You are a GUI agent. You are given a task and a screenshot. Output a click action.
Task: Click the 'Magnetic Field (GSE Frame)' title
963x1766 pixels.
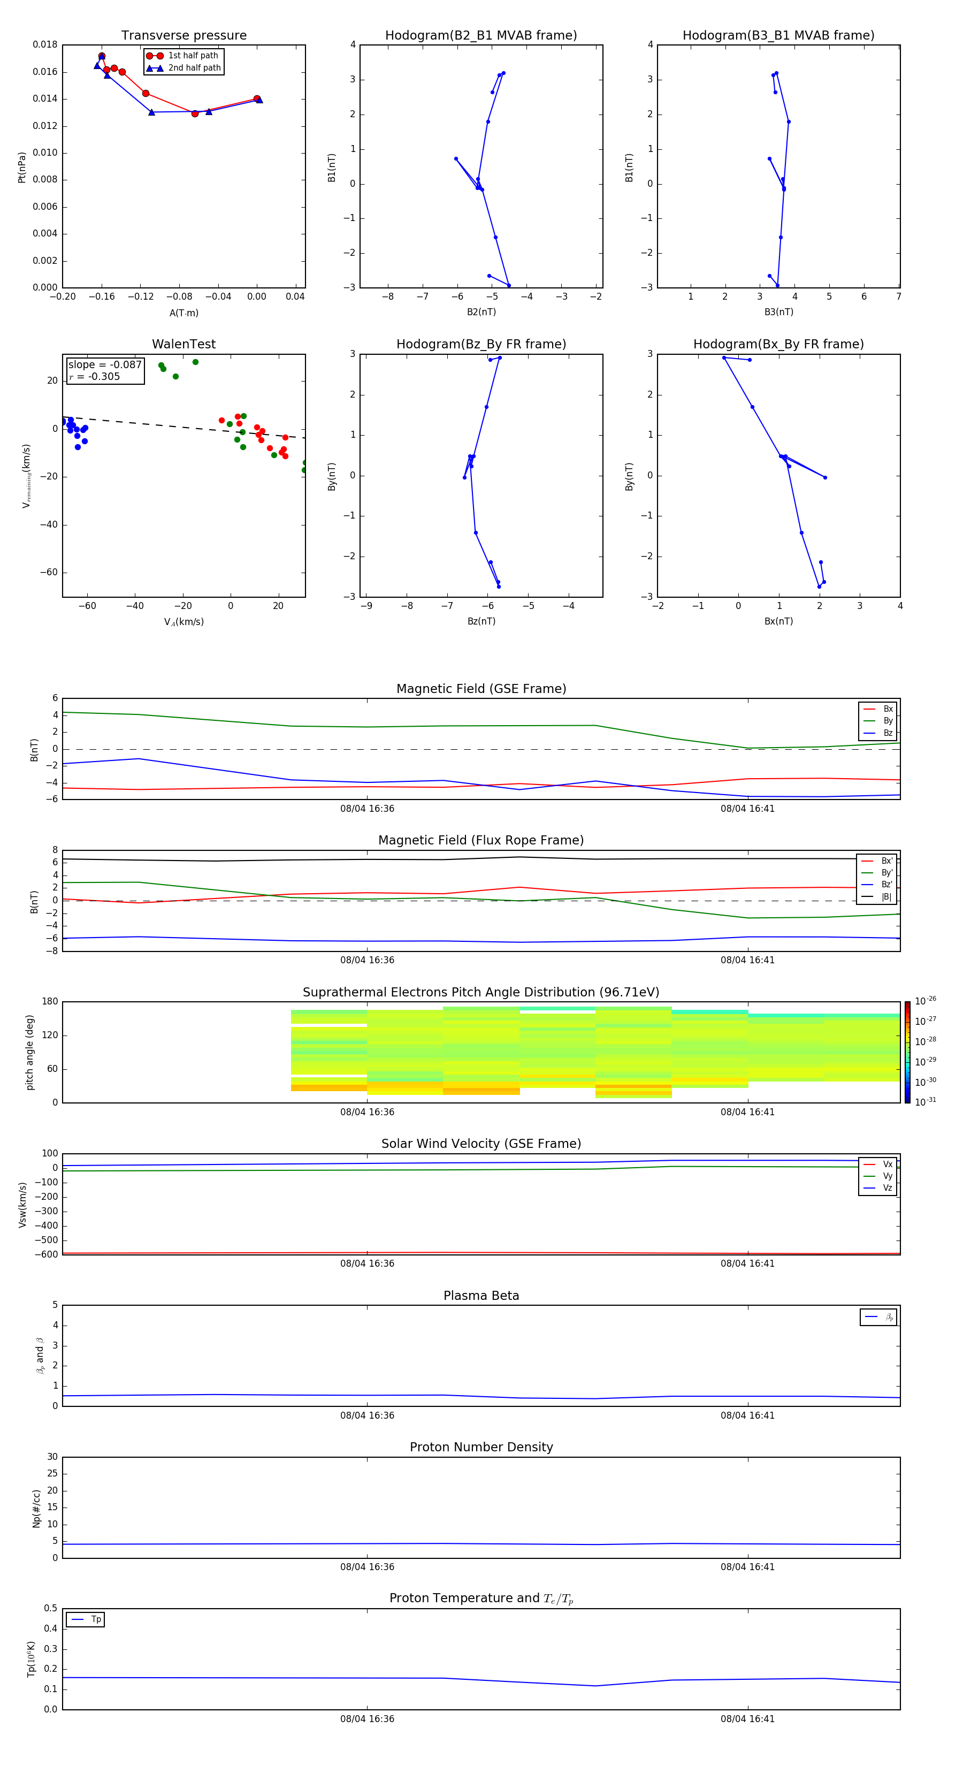481,689
